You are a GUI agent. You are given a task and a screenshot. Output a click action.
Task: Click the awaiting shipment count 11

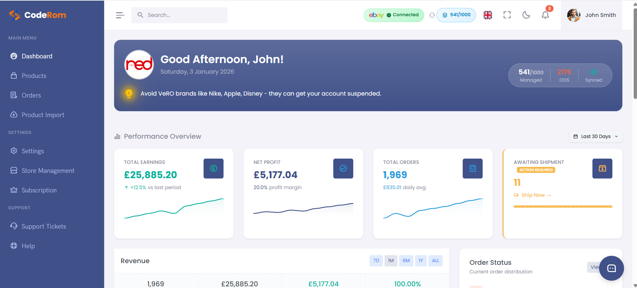(517, 182)
